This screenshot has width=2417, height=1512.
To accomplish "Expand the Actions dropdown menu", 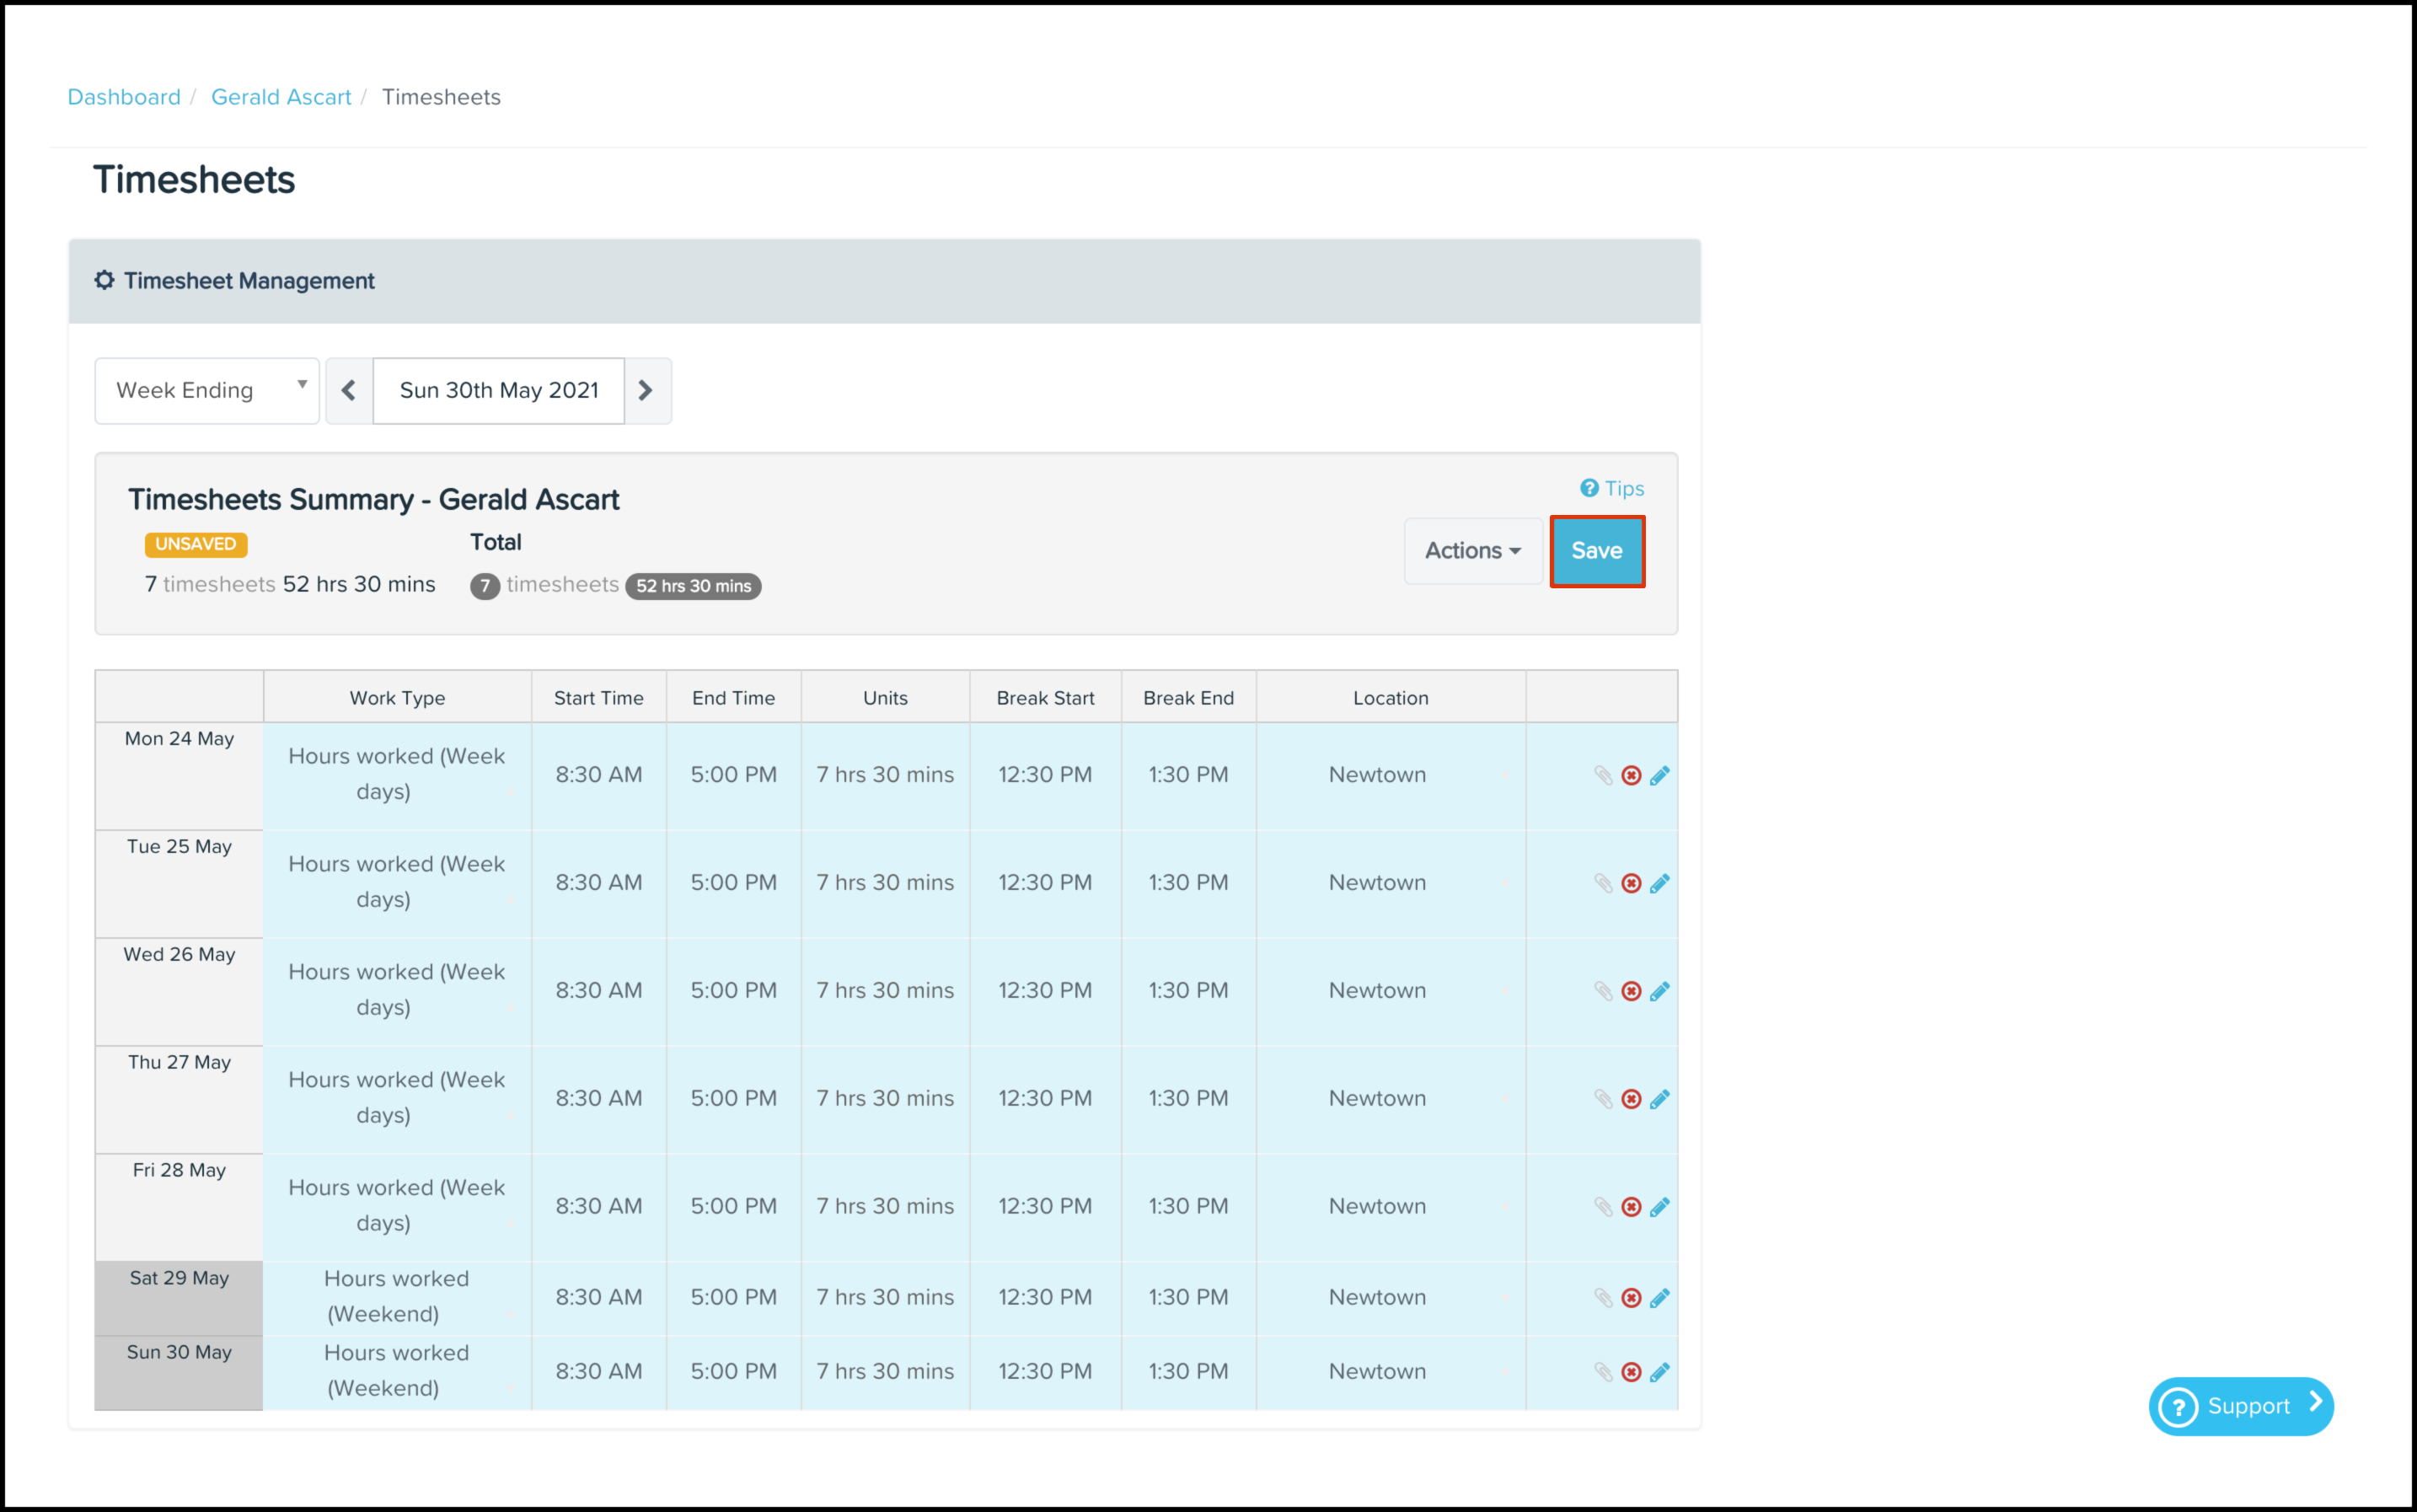I will [1472, 551].
